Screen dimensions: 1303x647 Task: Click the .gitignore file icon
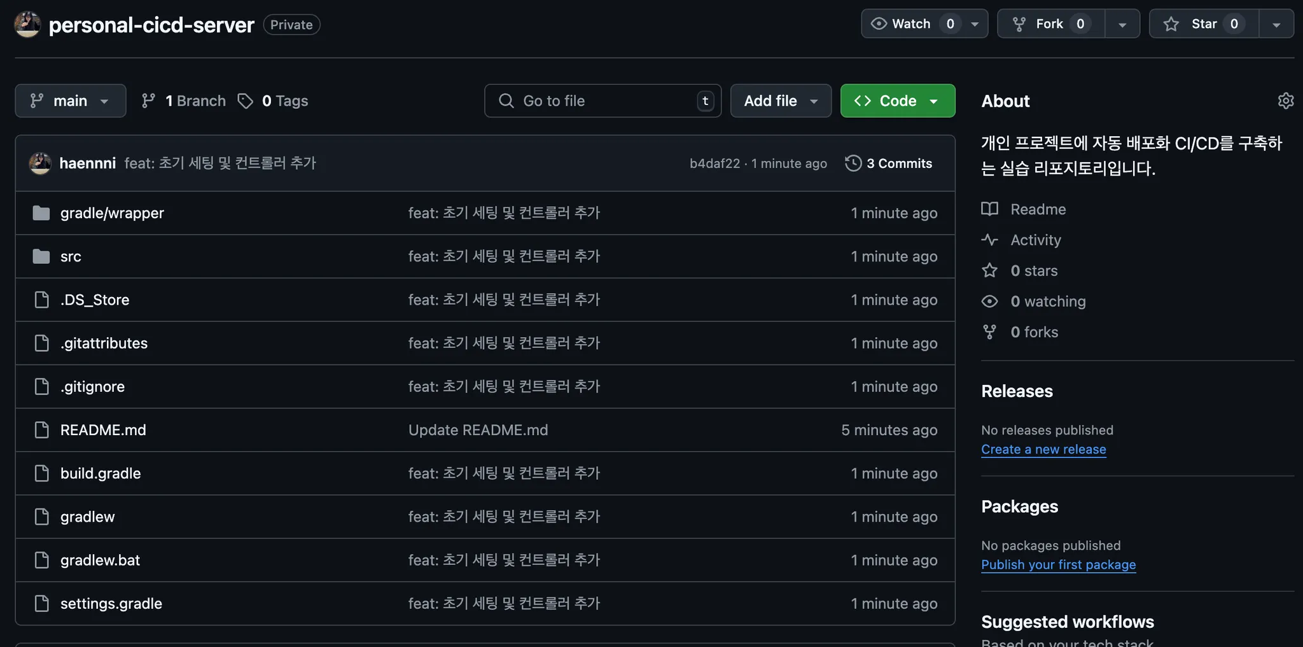[x=41, y=386]
